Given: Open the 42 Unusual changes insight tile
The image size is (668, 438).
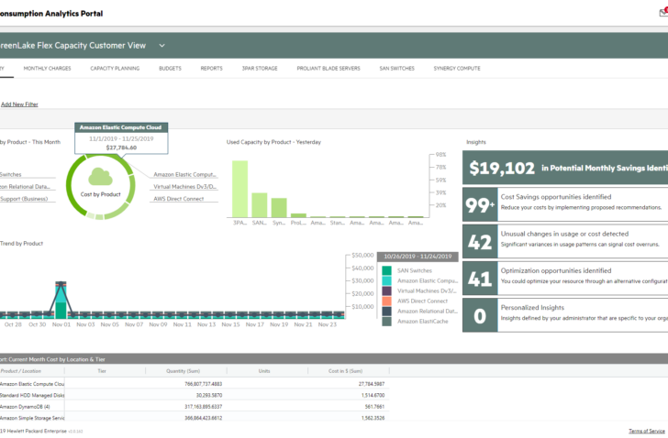Looking at the screenshot, I should point(565,242).
